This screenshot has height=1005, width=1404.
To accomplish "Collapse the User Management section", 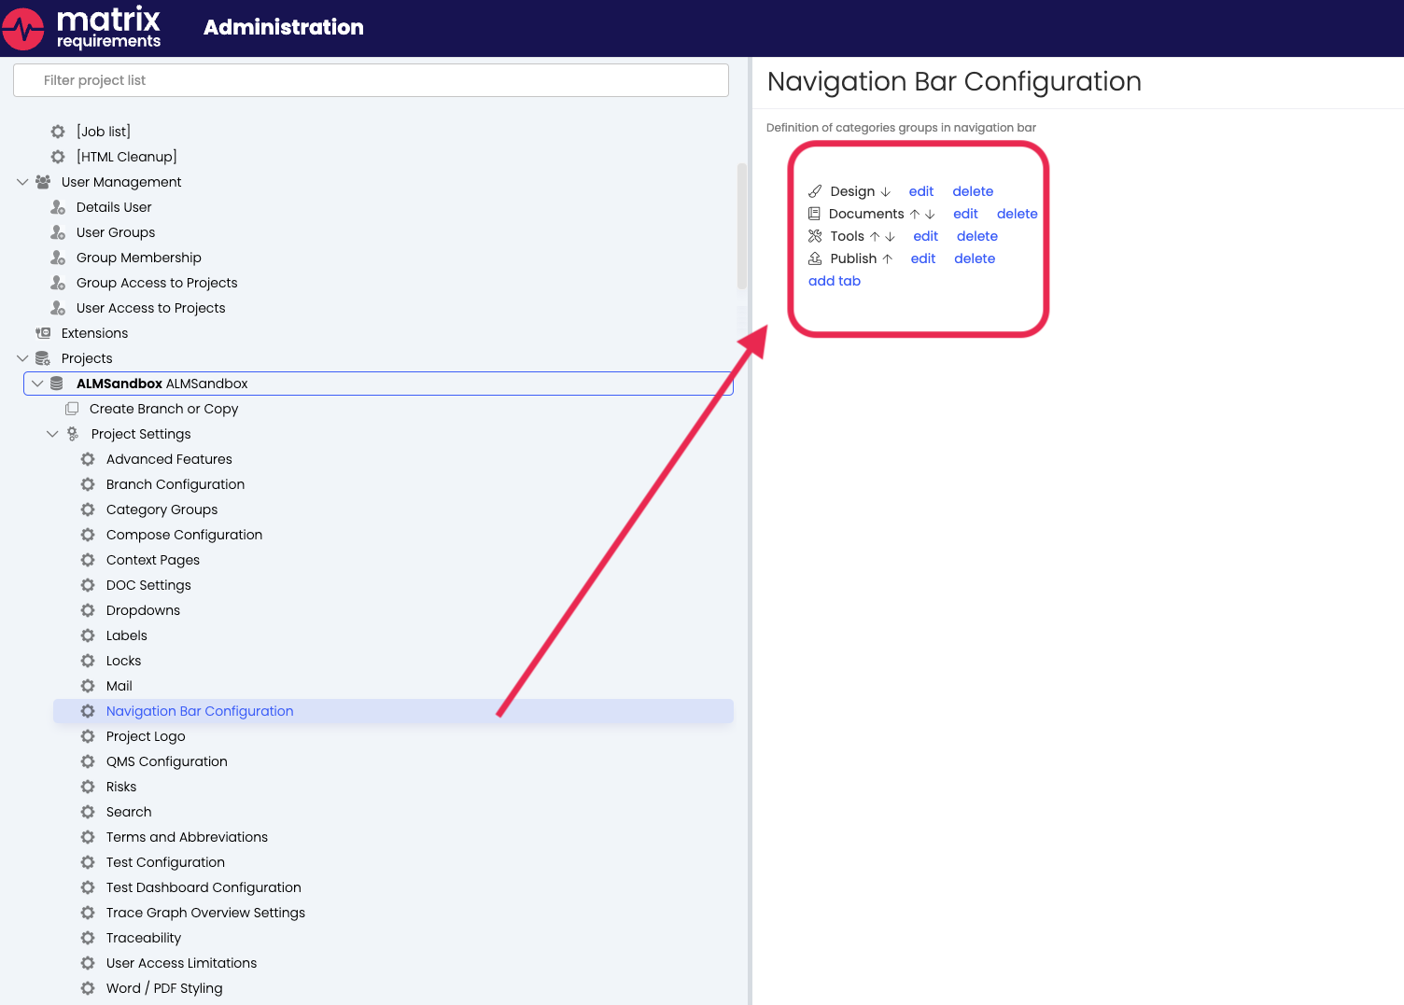I will 22,182.
